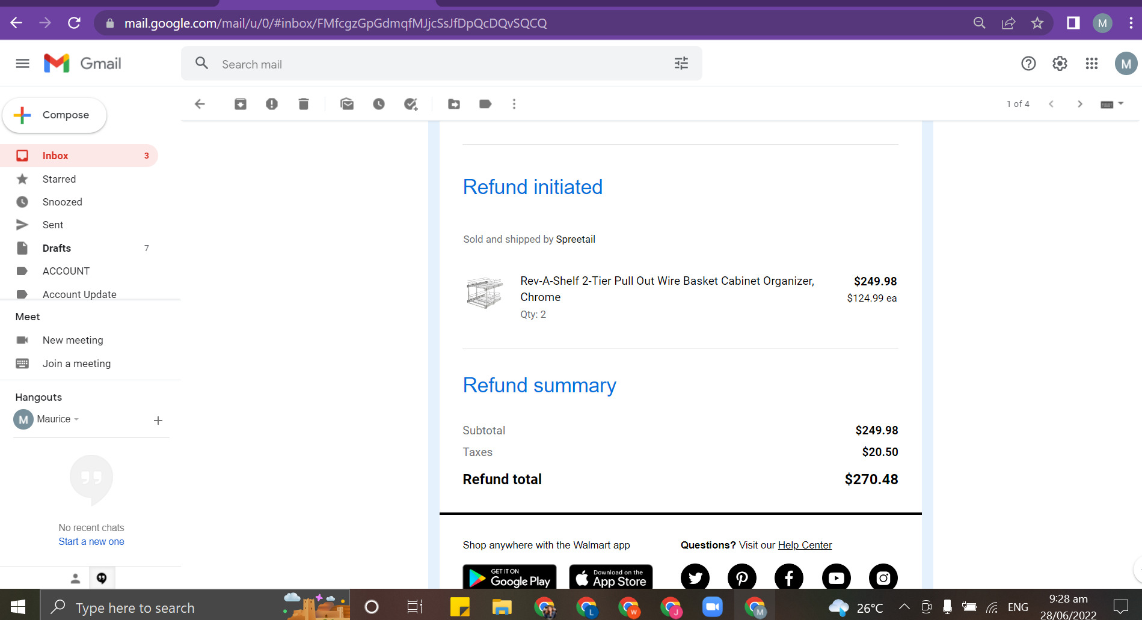Open the Hangouts contacts tab
Screen dimensions: 1142x620
pos(75,578)
